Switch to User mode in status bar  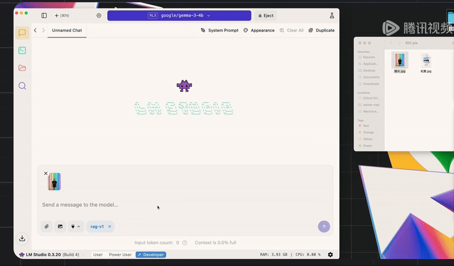coord(98,255)
